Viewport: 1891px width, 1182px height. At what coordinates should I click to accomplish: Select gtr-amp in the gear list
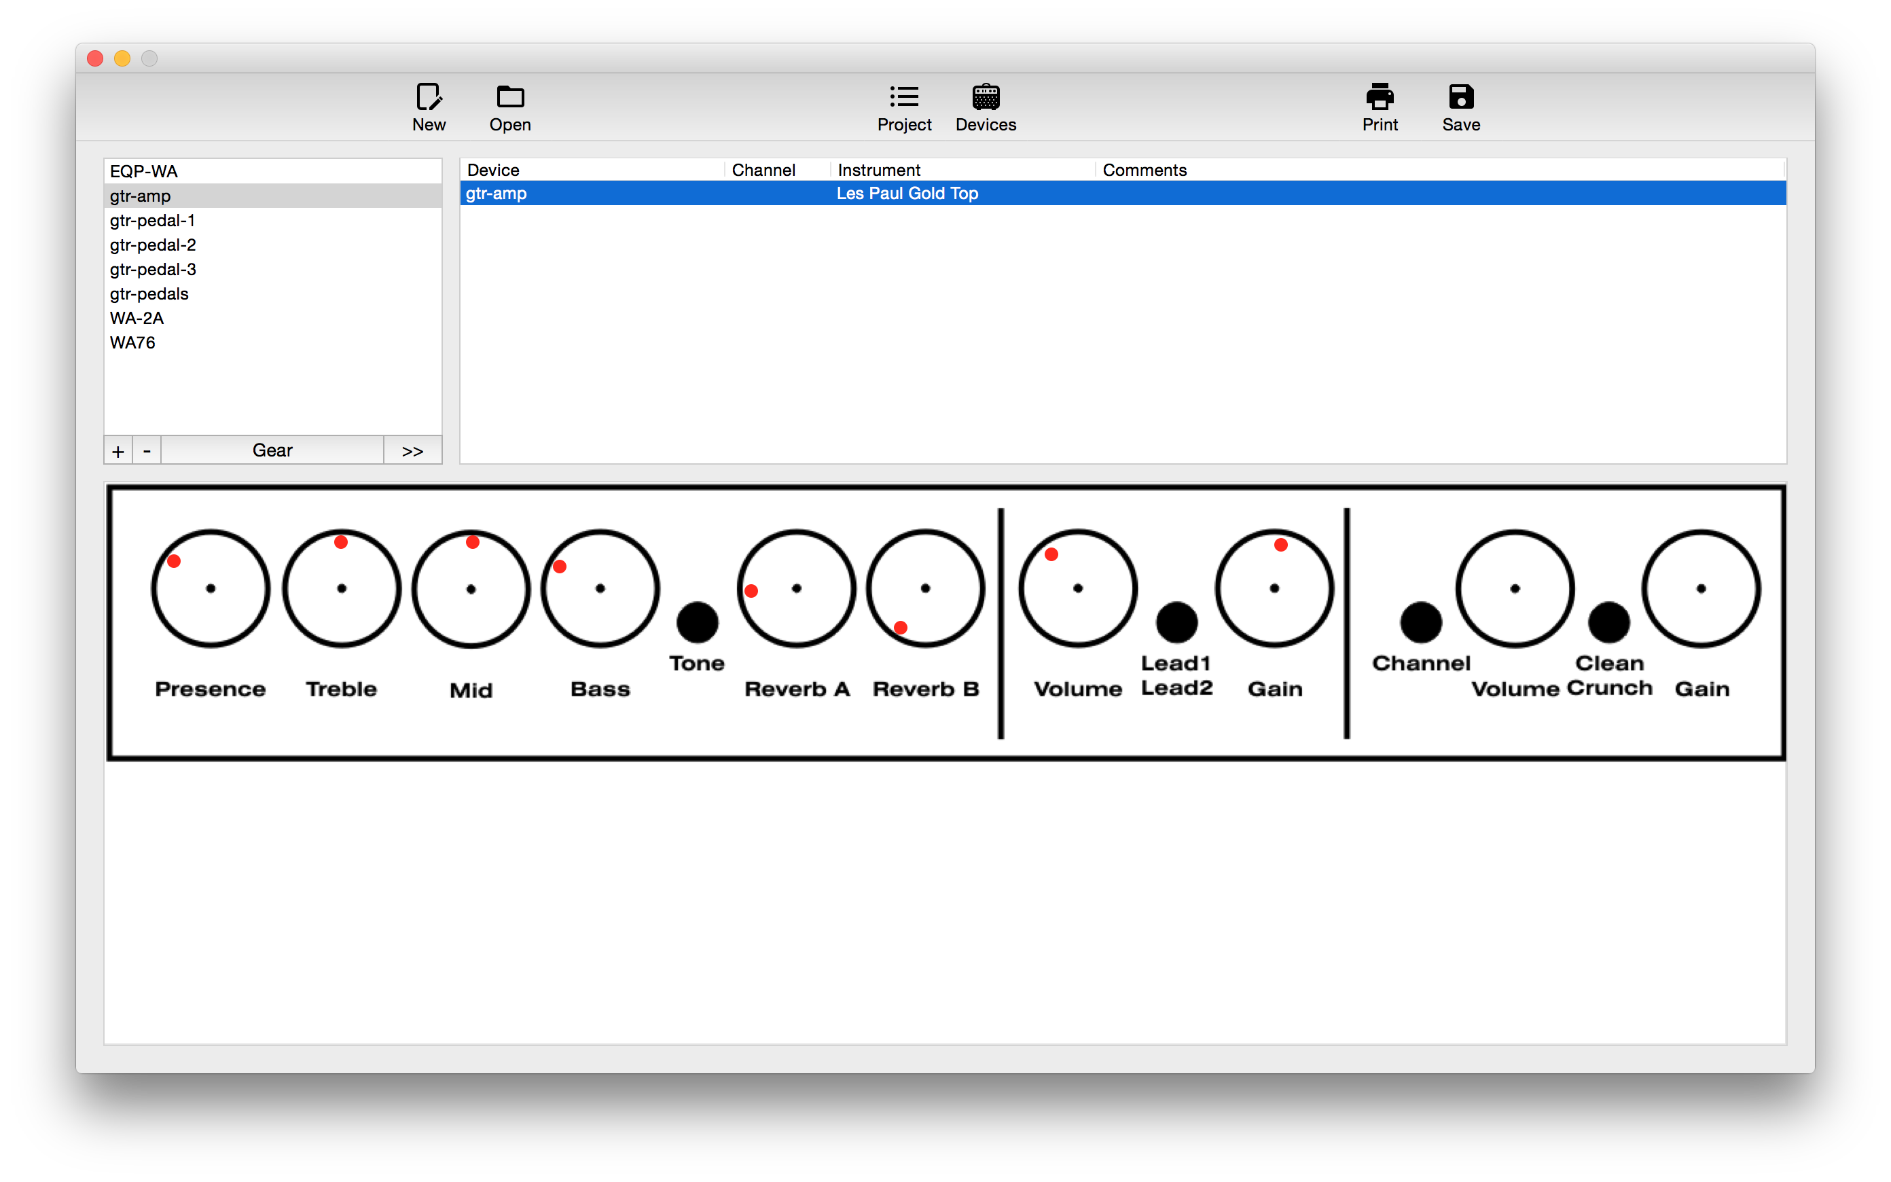pos(272,196)
